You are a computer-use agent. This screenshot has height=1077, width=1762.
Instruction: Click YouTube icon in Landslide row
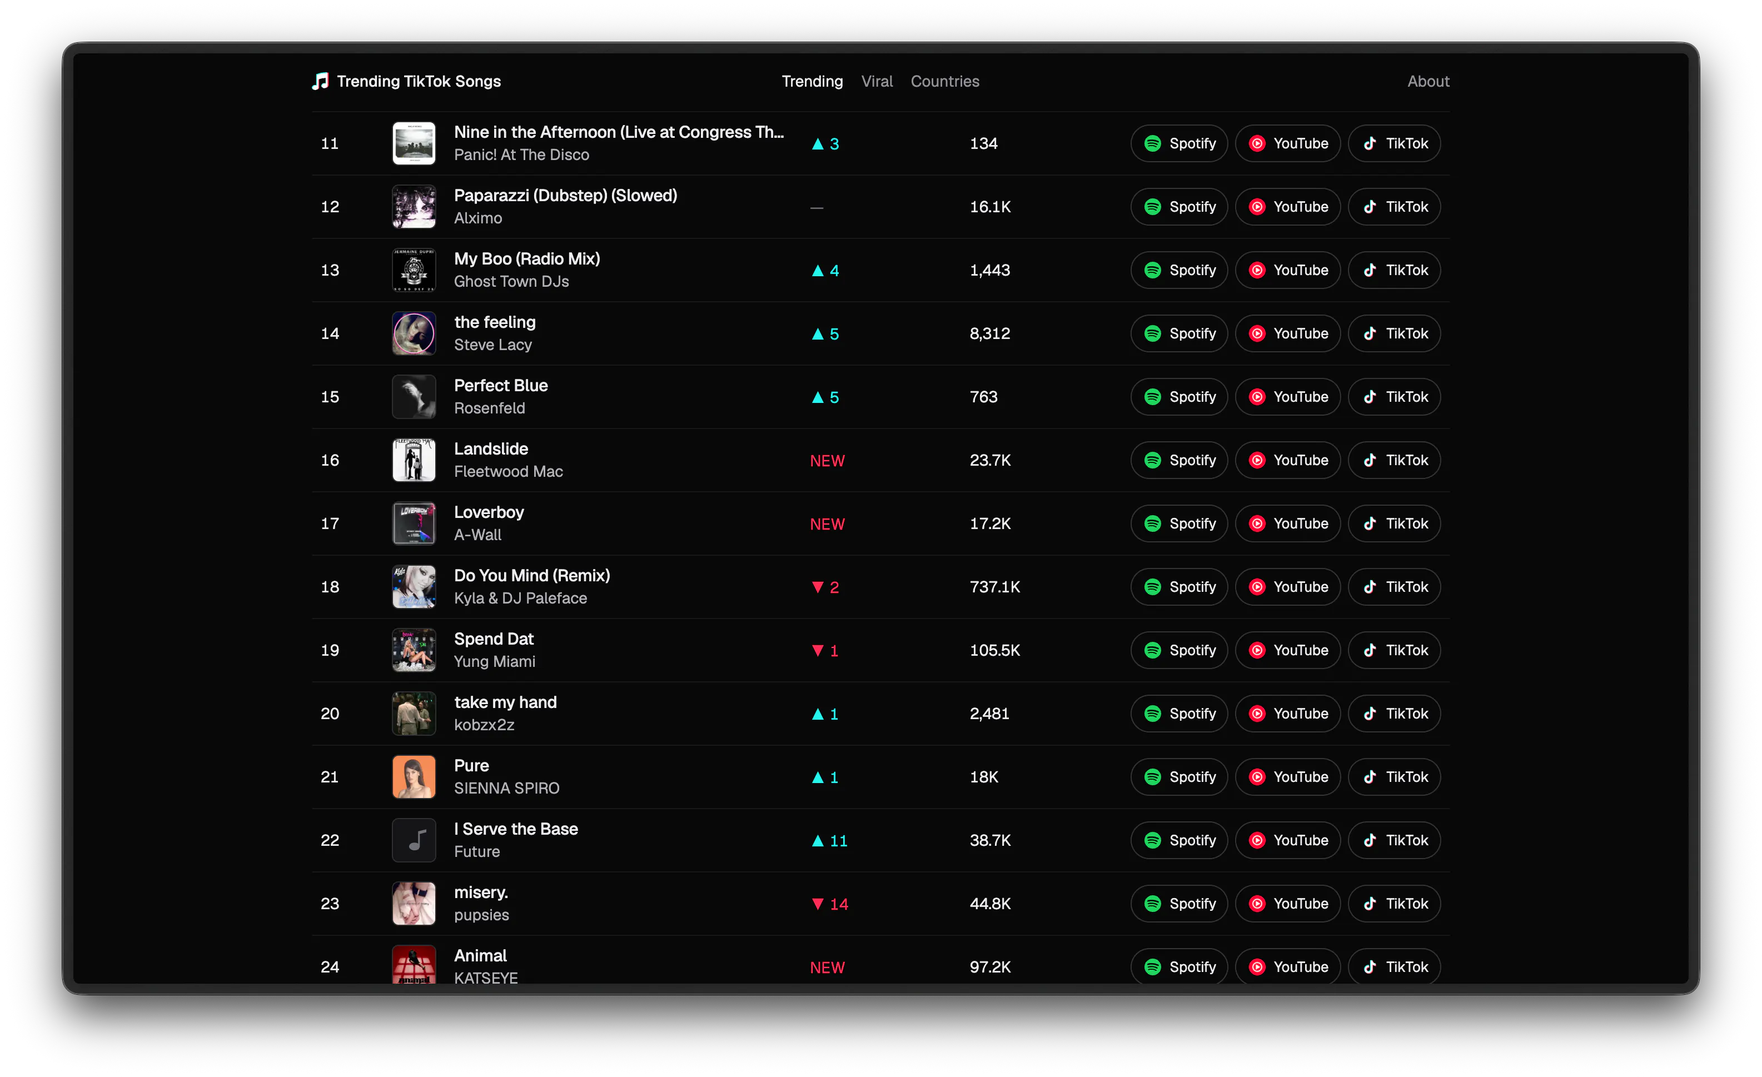[1256, 461]
